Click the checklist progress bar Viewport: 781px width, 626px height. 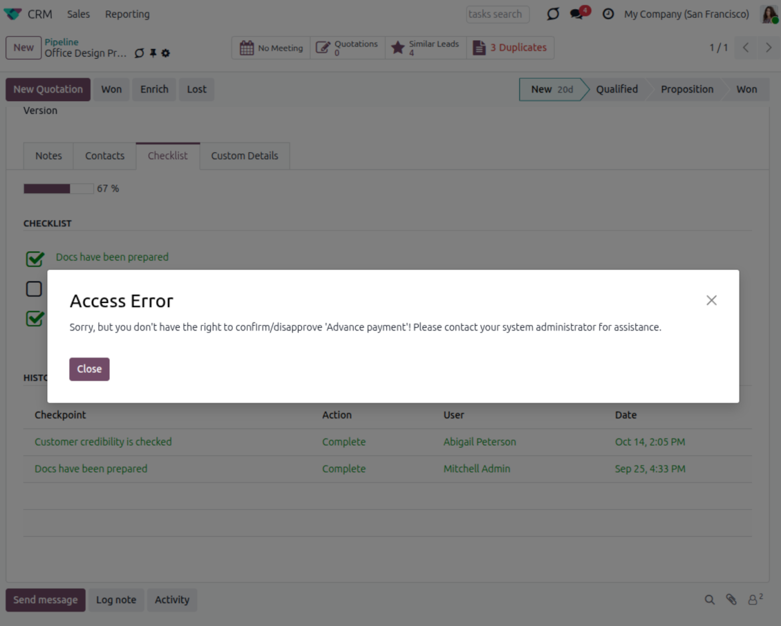58,188
